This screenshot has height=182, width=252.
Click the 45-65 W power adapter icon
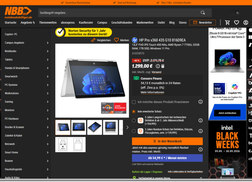coord(63,144)
